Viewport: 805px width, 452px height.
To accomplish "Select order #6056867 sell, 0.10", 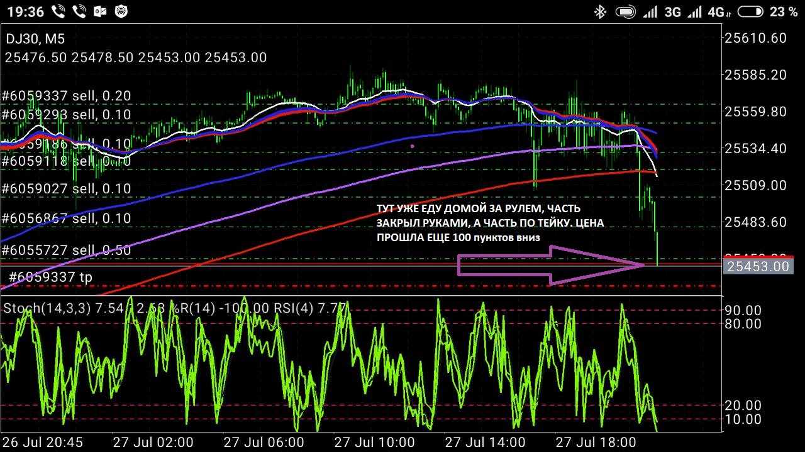I will coord(66,218).
